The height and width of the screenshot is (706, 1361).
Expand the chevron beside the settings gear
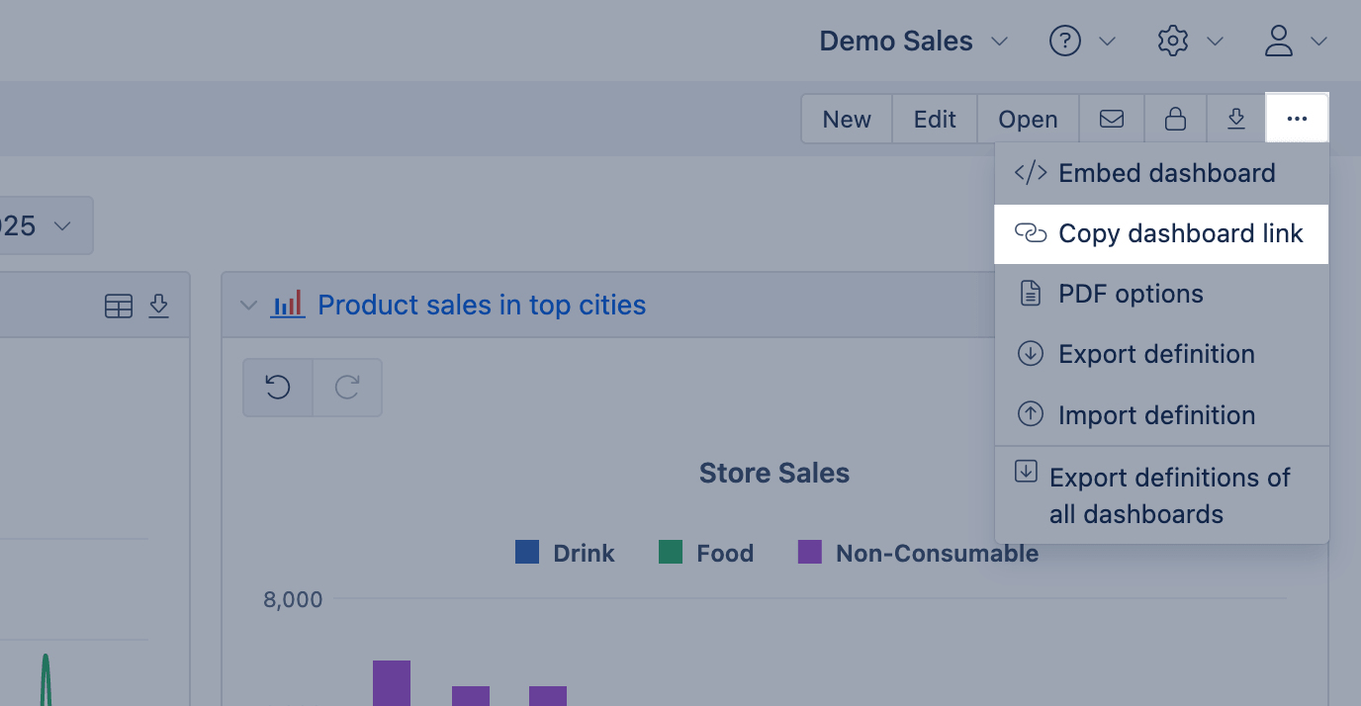(x=1216, y=42)
